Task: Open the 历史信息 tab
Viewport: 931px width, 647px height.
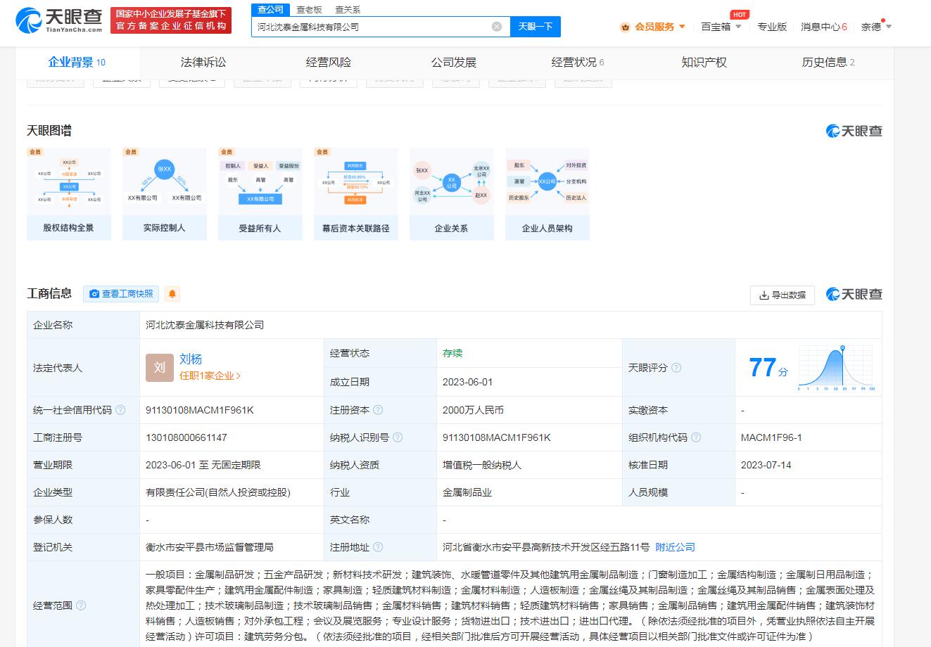Action: [x=828, y=62]
